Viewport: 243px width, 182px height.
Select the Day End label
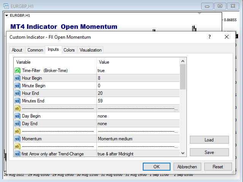tap(30, 124)
